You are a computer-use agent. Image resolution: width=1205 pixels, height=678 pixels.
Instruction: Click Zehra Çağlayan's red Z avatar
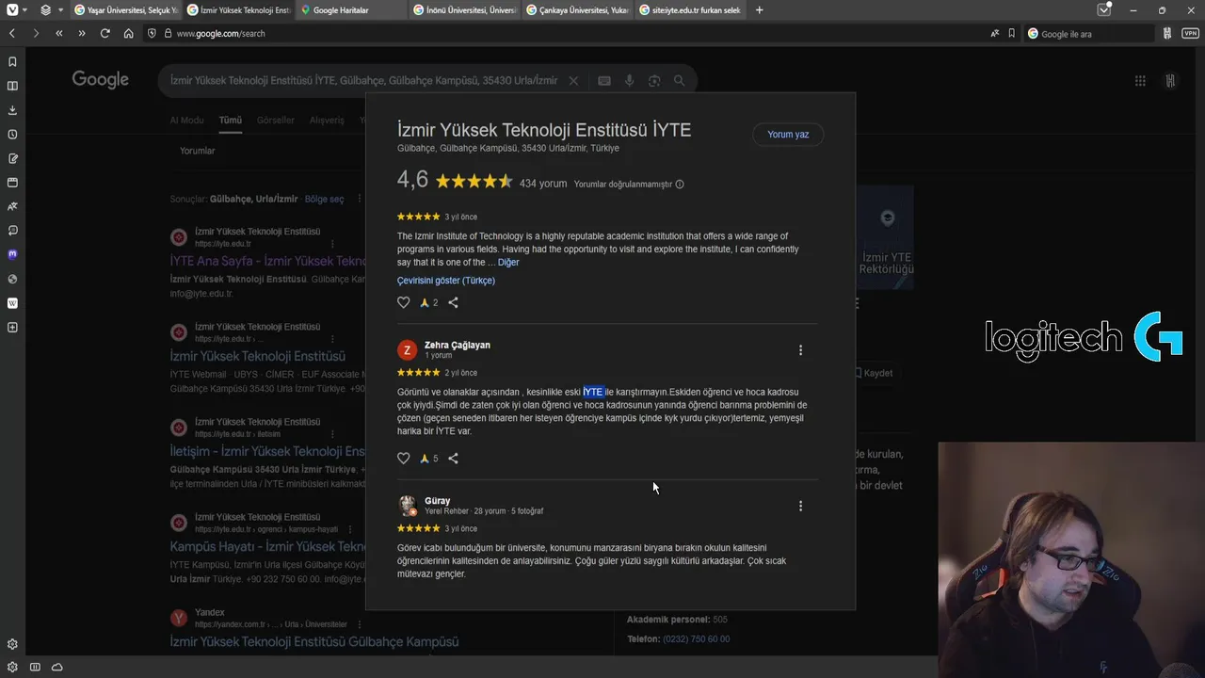[x=408, y=350]
